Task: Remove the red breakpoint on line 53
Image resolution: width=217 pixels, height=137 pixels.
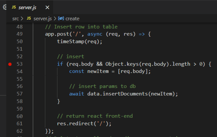Action: [10, 64]
